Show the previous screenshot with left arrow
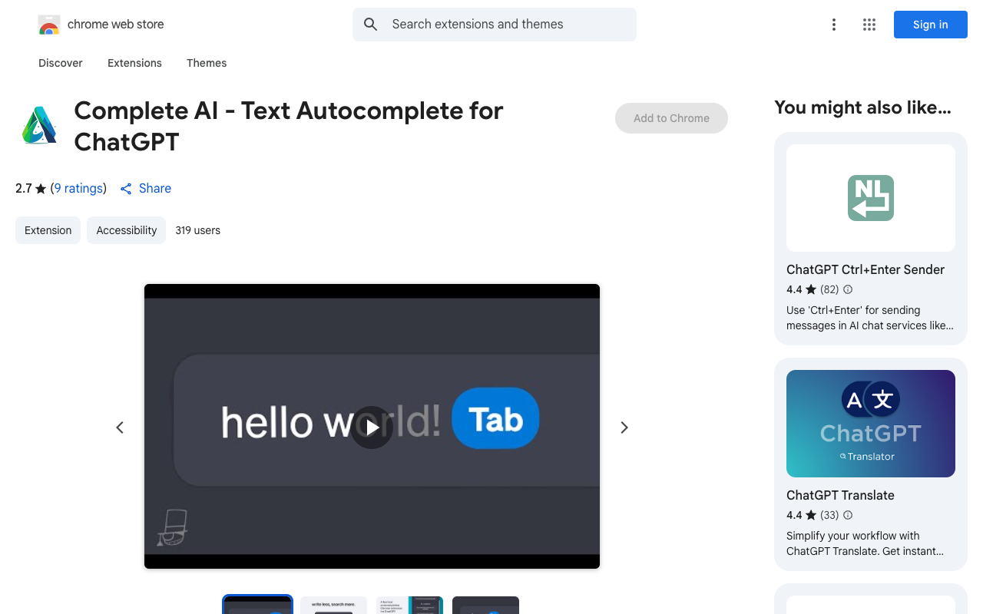The image size is (983, 614). [x=120, y=427]
